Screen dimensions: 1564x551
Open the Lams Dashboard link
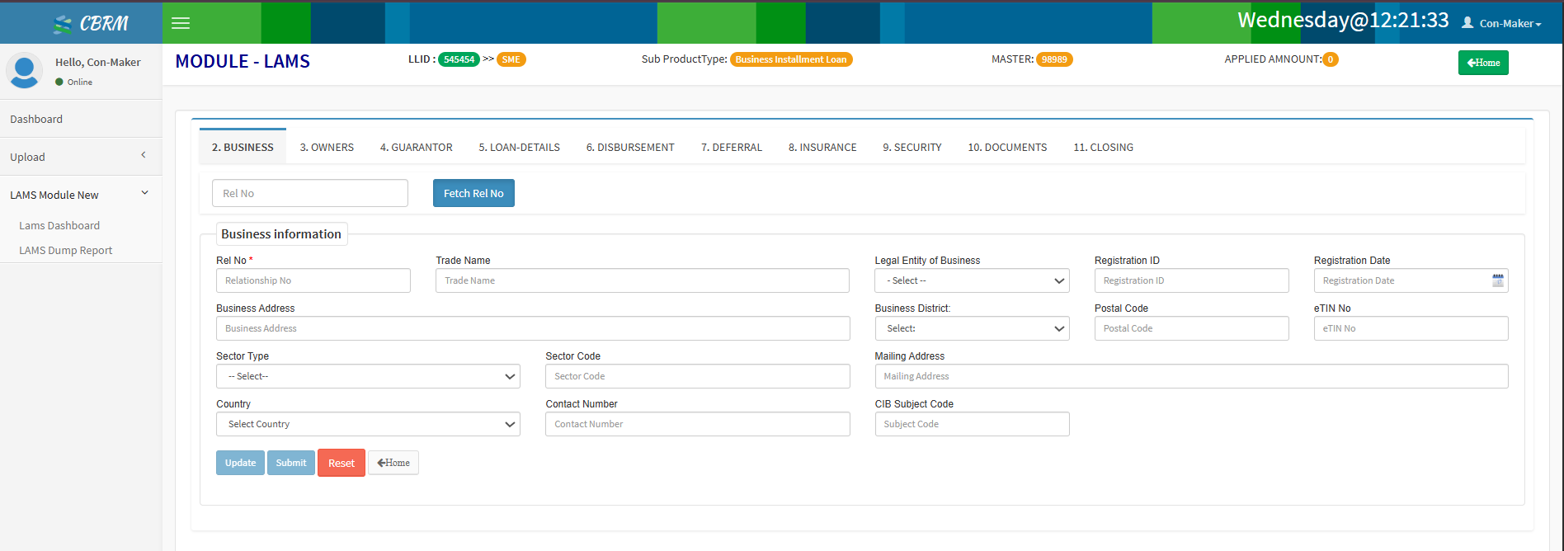59,225
